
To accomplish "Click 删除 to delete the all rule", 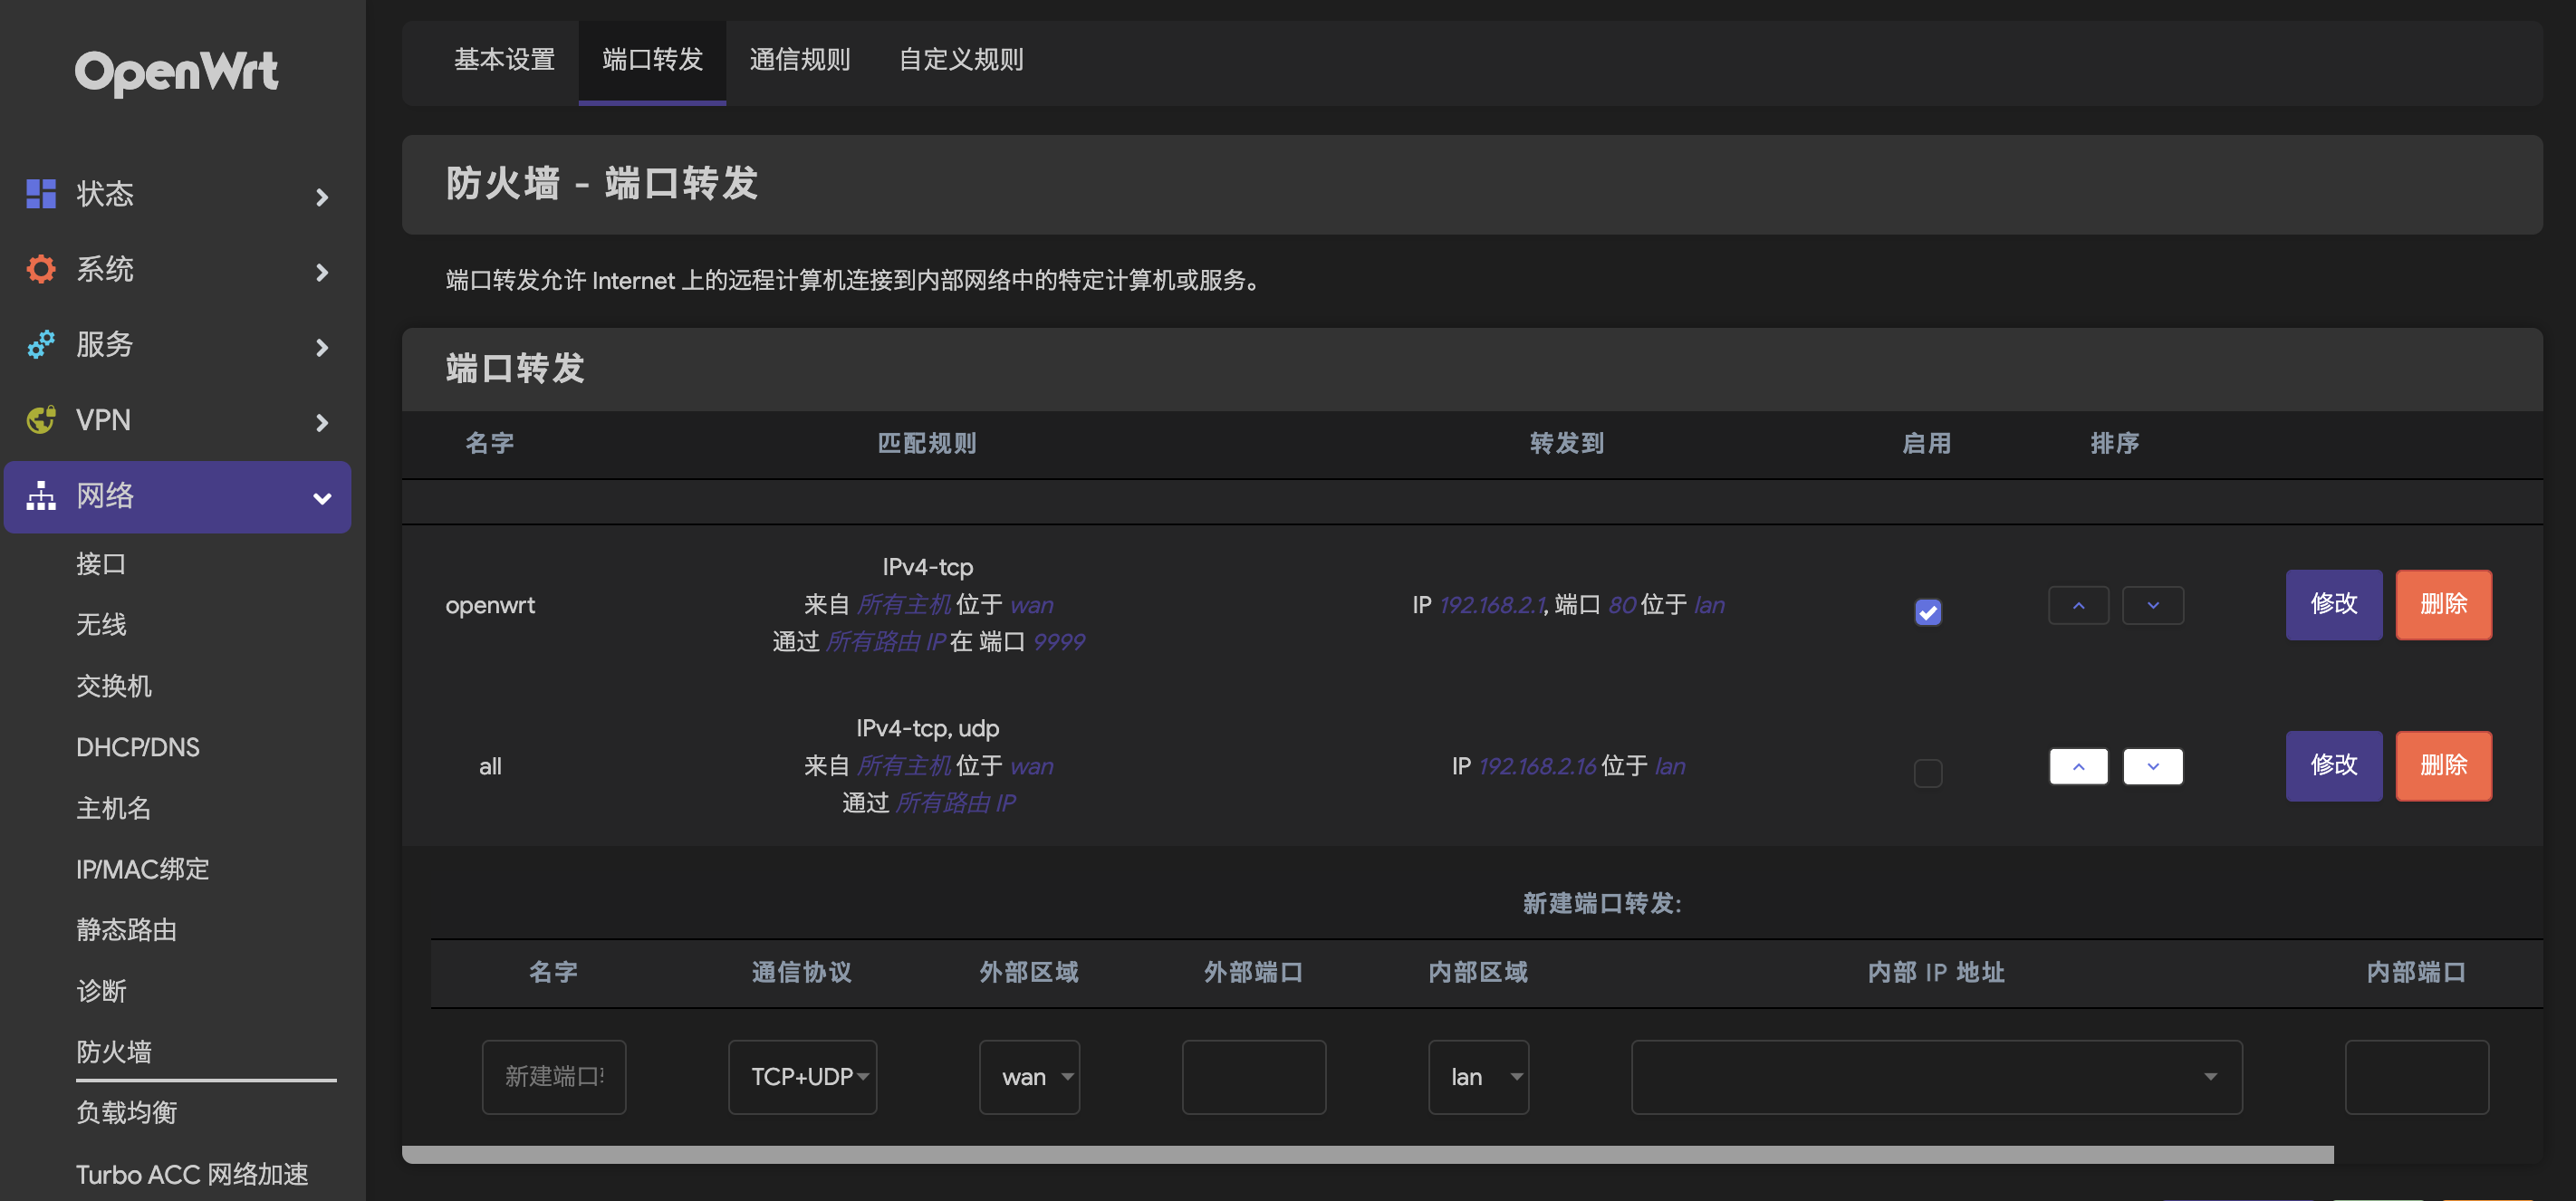I will (x=2443, y=765).
